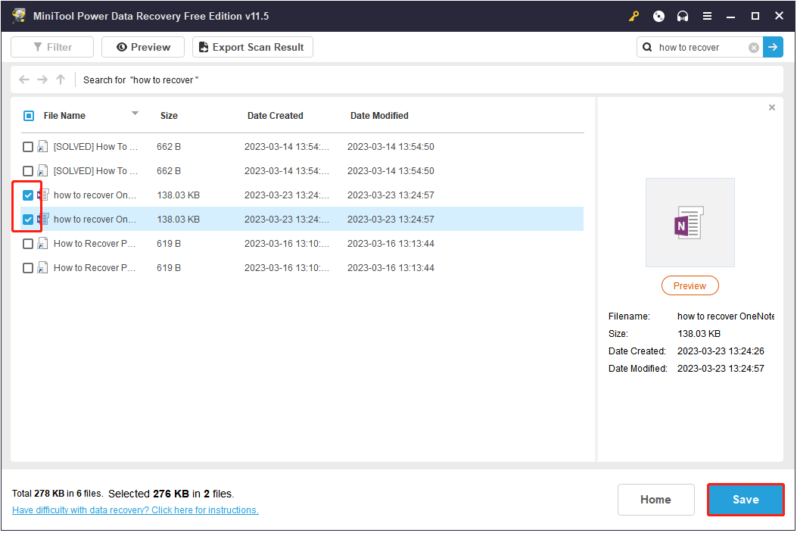Check the first [SOLVED] How To file
This screenshot has height=533, width=797.
(x=28, y=147)
